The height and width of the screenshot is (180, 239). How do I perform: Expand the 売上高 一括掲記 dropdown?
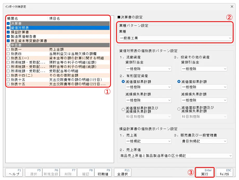[148, 141]
